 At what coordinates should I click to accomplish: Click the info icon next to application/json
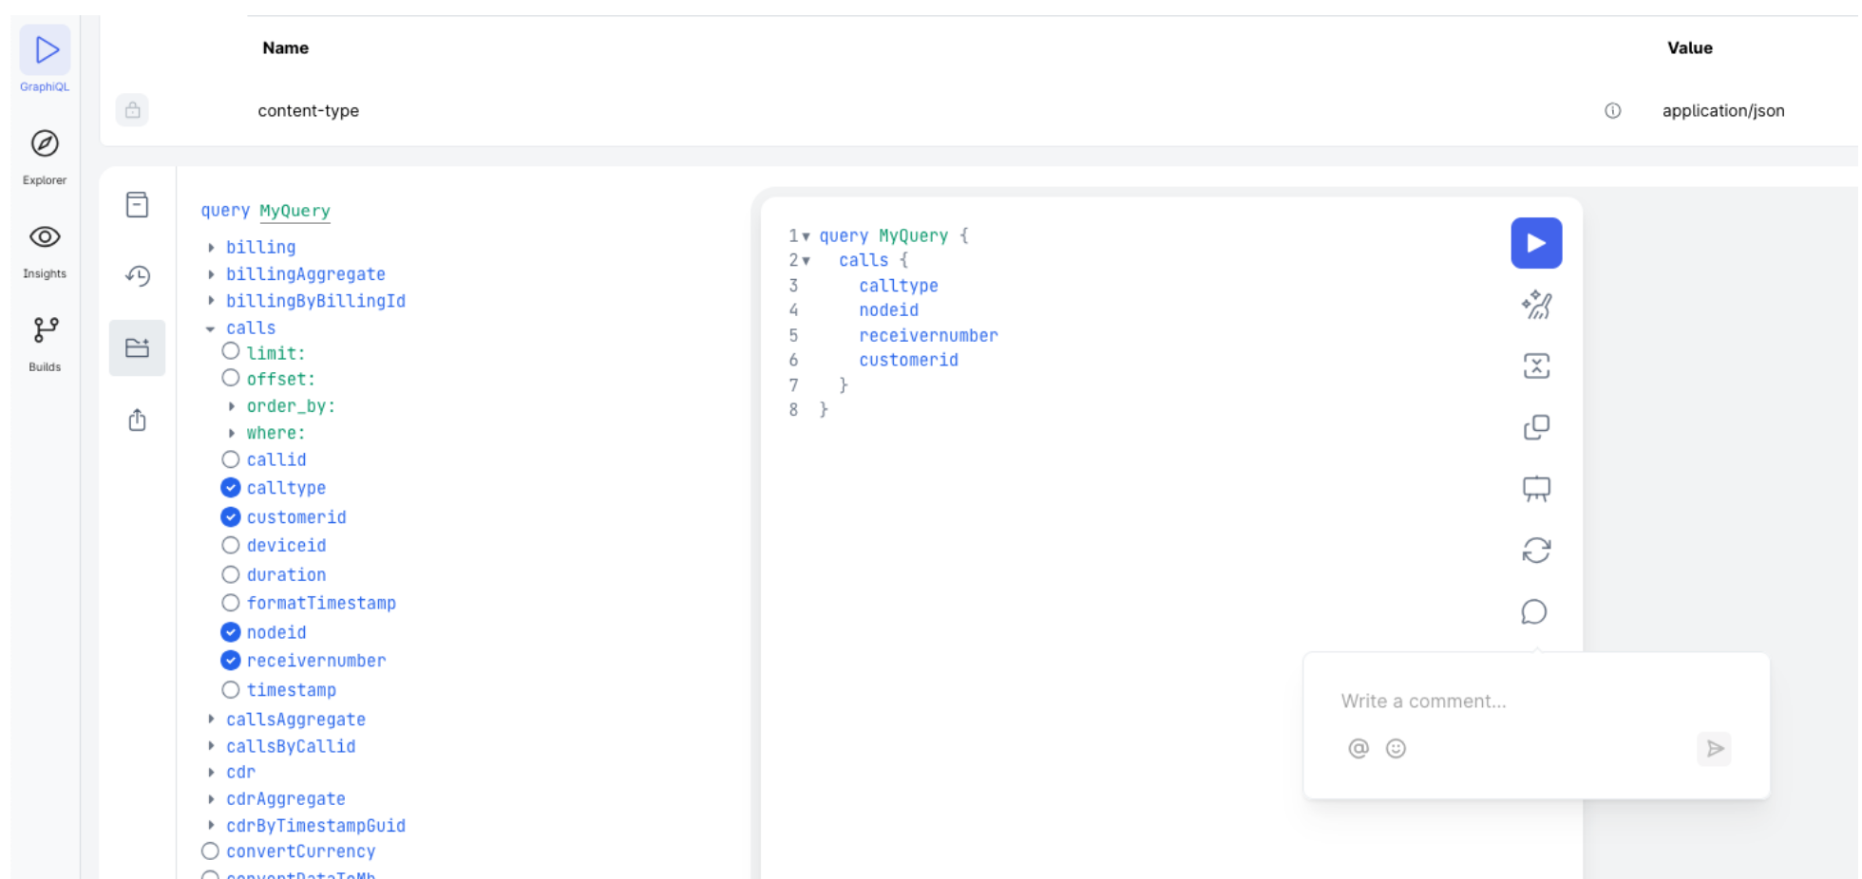(1612, 111)
